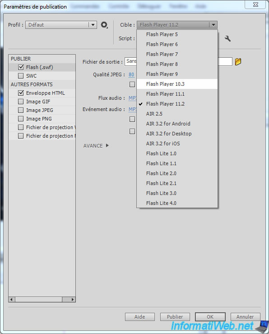The width and height of the screenshot is (269, 334).
Task: Click the Publier button
Action: (x=175, y=317)
